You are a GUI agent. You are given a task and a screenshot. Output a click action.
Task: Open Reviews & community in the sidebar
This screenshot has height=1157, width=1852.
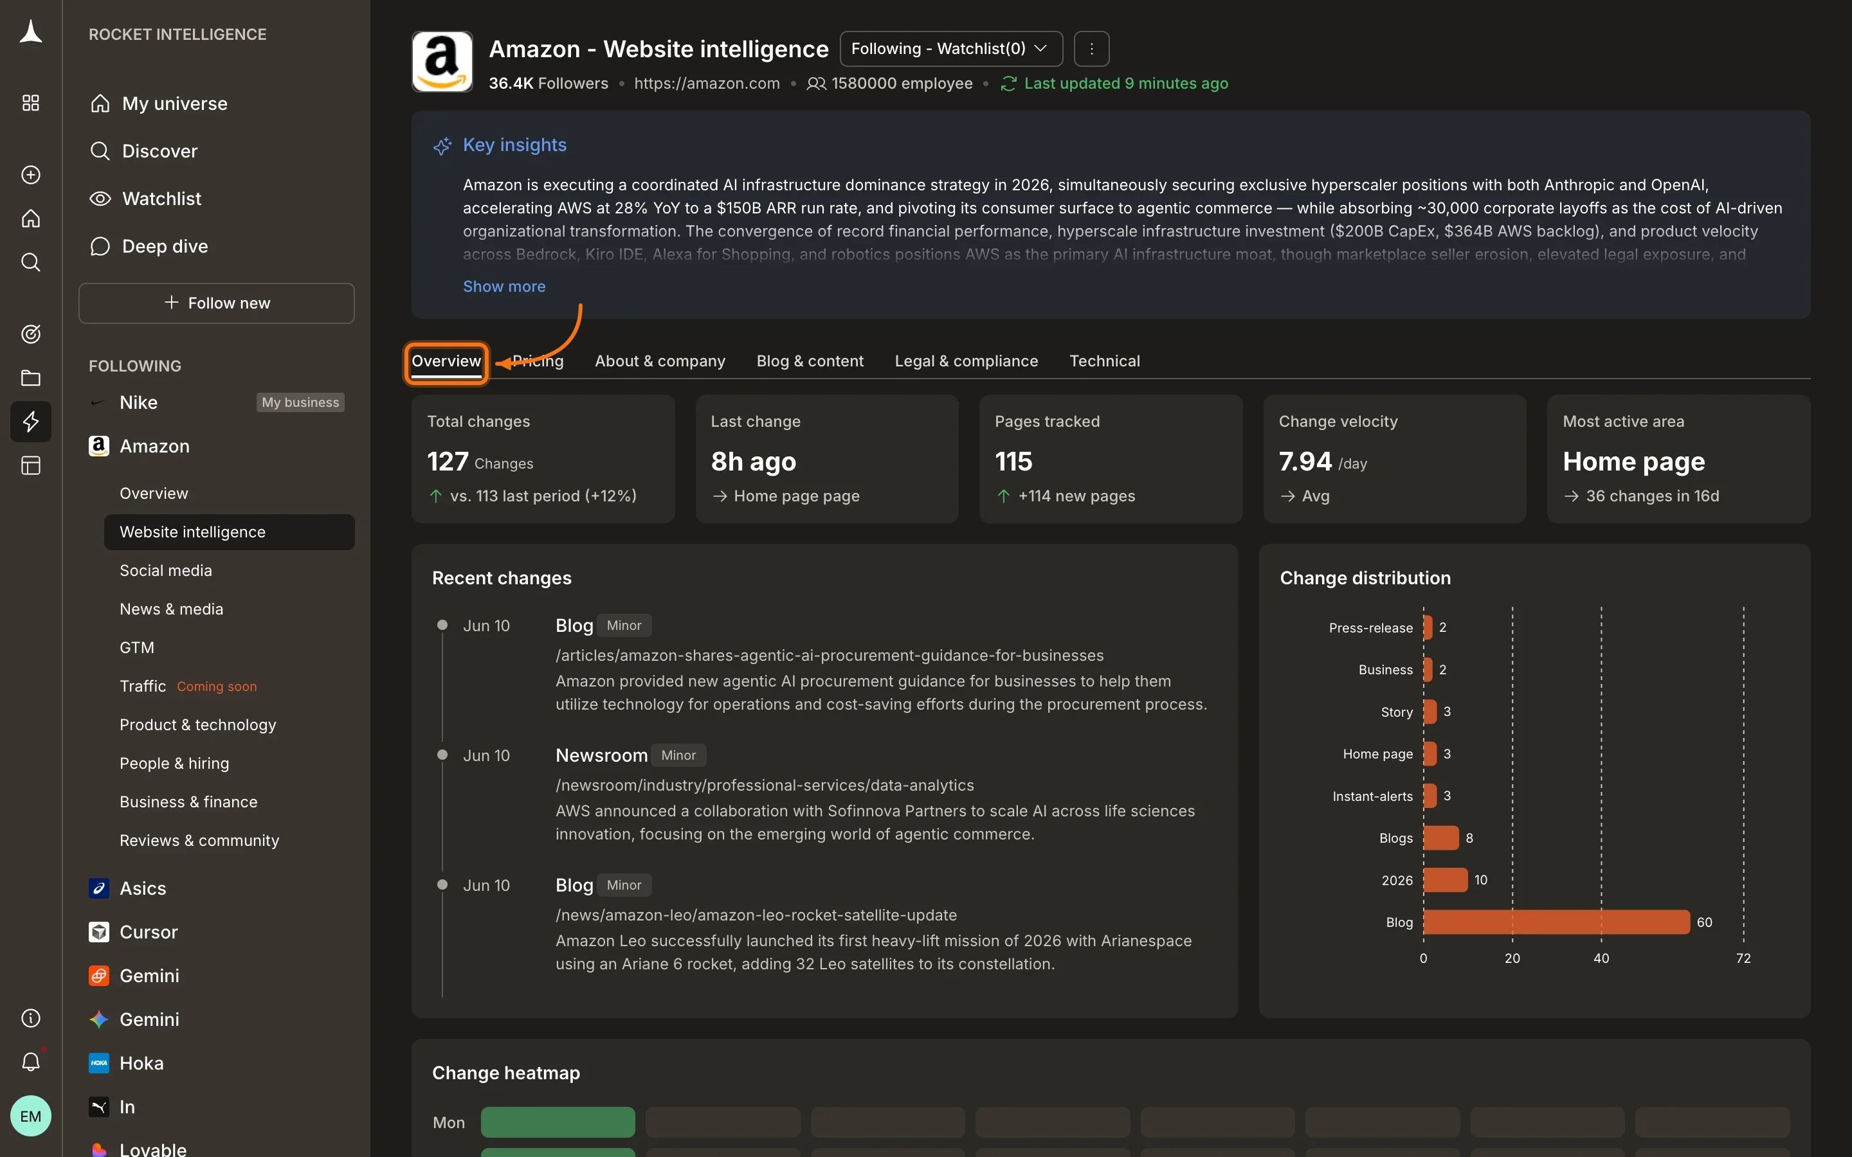199,840
